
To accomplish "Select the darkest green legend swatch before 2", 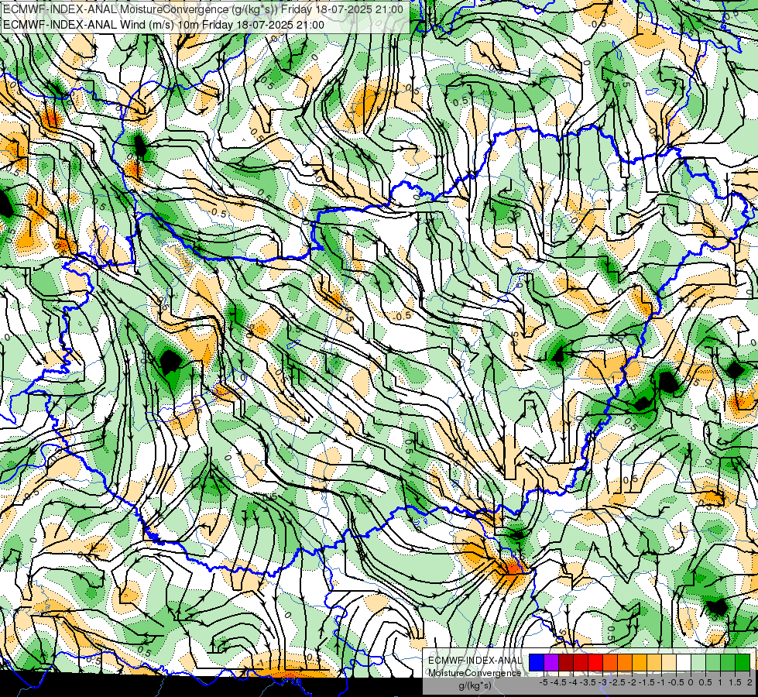I will (743, 663).
